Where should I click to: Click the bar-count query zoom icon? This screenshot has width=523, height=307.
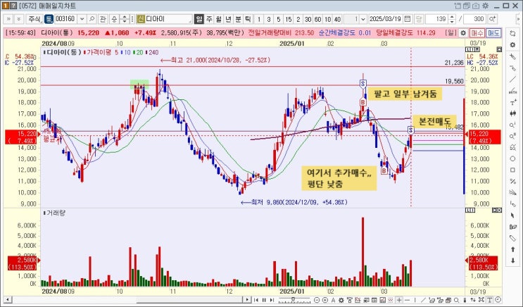492,19
